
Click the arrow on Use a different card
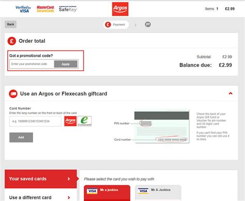[x=69, y=197]
